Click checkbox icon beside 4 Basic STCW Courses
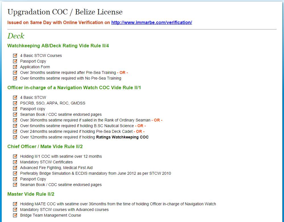 tap(15, 55)
